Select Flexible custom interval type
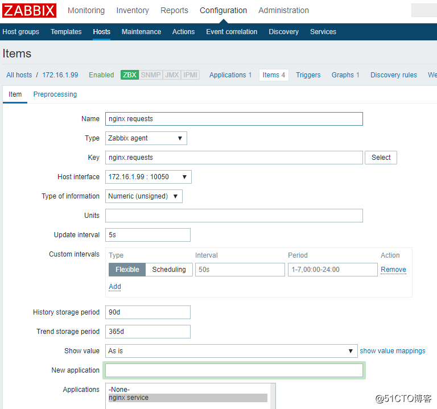 [x=127, y=270]
